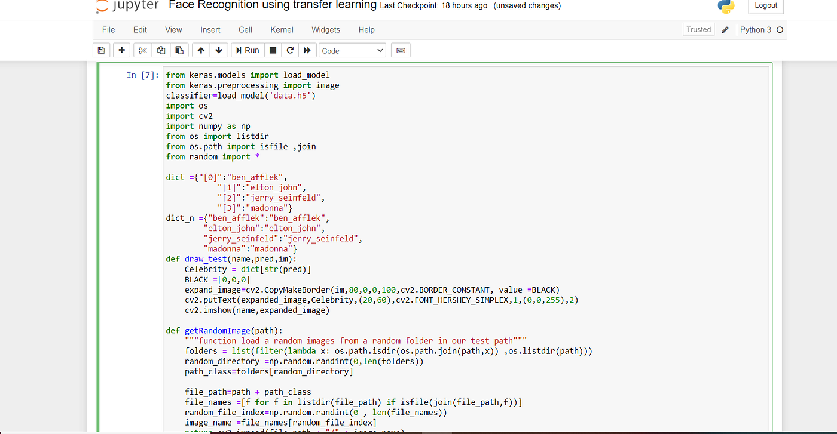
Task: Move the selected cell down
Action: point(218,51)
